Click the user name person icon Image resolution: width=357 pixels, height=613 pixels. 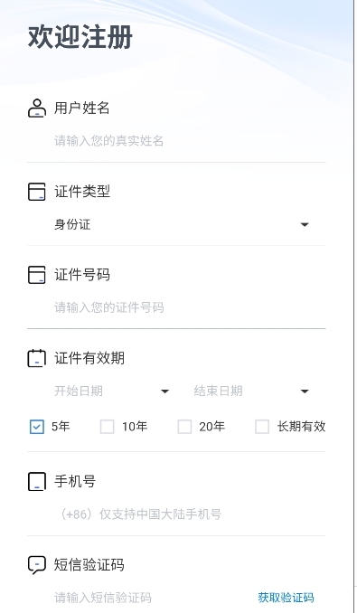(37, 108)
